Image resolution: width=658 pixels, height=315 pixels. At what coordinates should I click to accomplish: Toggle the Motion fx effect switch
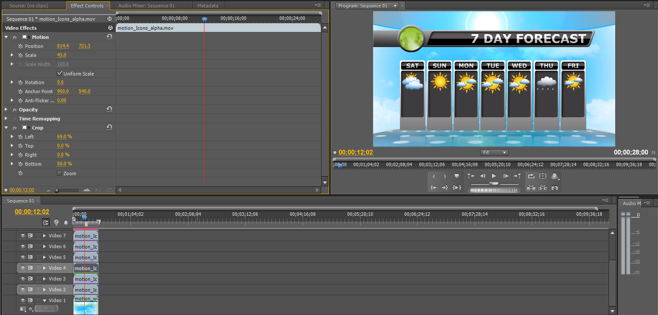tap(15, 37)
